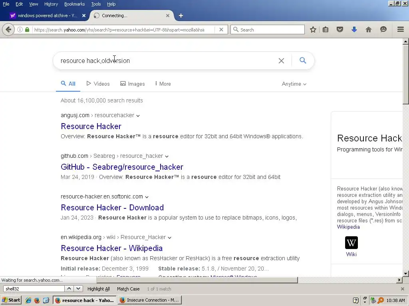This screenshot has height=306, width=409.
Task: Click the horizontal scrollbar right arrow
Action: click(x=399, y=280)
